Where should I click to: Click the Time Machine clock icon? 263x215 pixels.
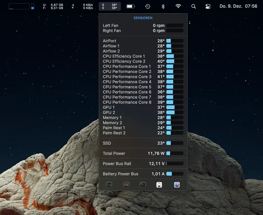tap(148, 6)
